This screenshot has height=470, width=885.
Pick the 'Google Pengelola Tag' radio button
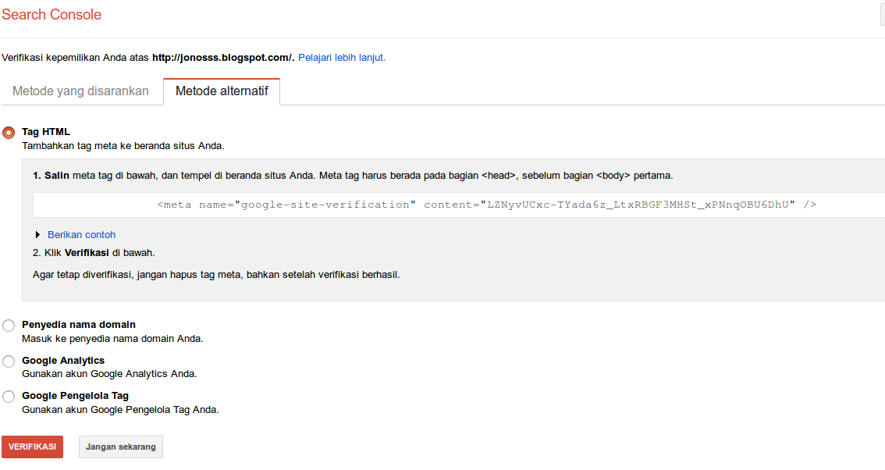coord(9,397)
